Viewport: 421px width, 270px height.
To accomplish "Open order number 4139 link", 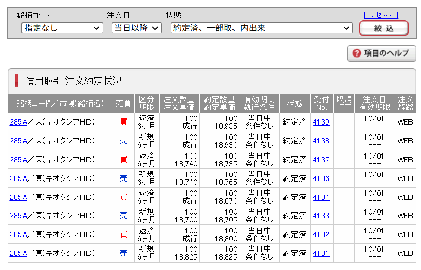I will click(x=321, y=122).
